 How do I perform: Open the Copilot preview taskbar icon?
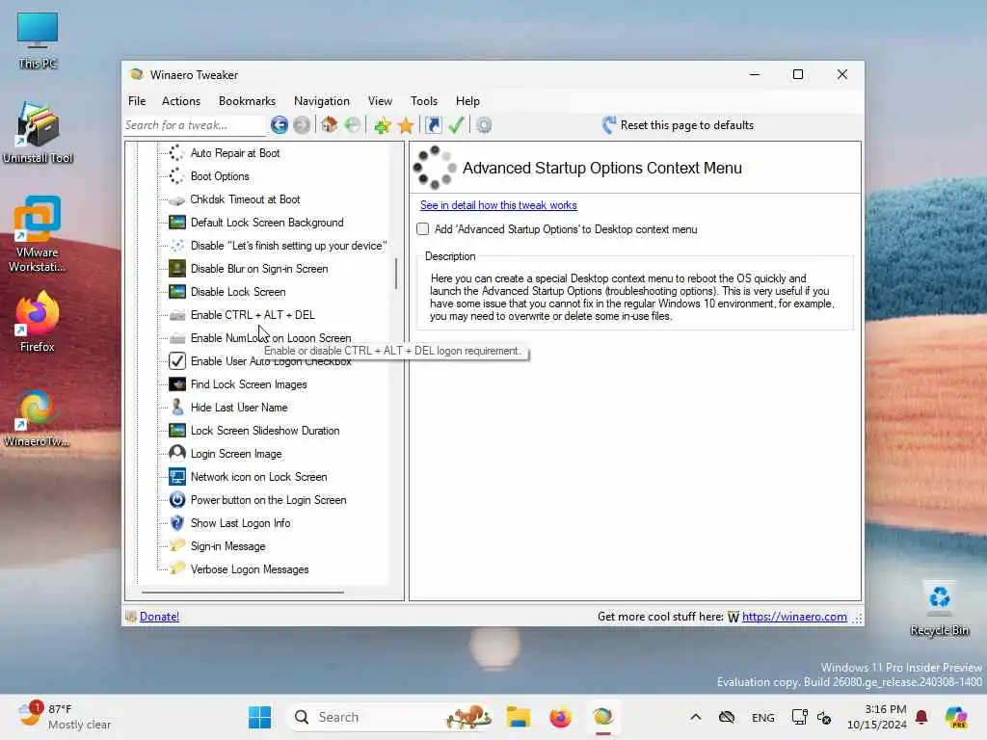pos(957,717)
